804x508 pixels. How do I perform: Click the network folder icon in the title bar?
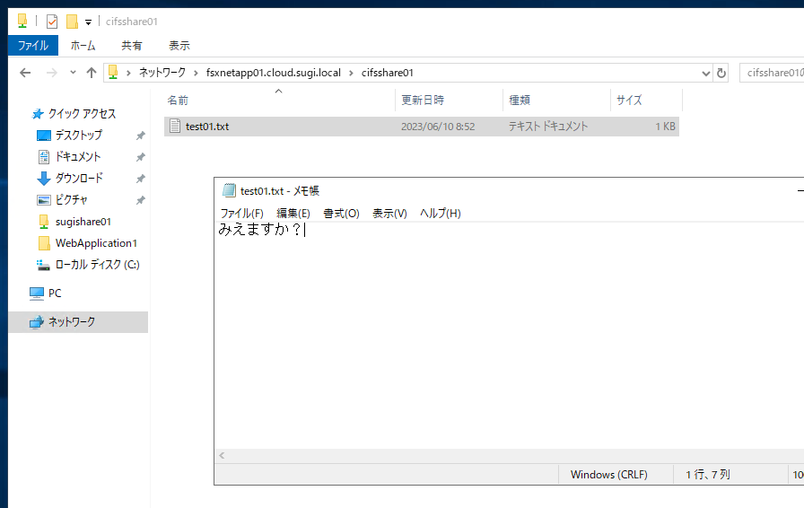22,21
